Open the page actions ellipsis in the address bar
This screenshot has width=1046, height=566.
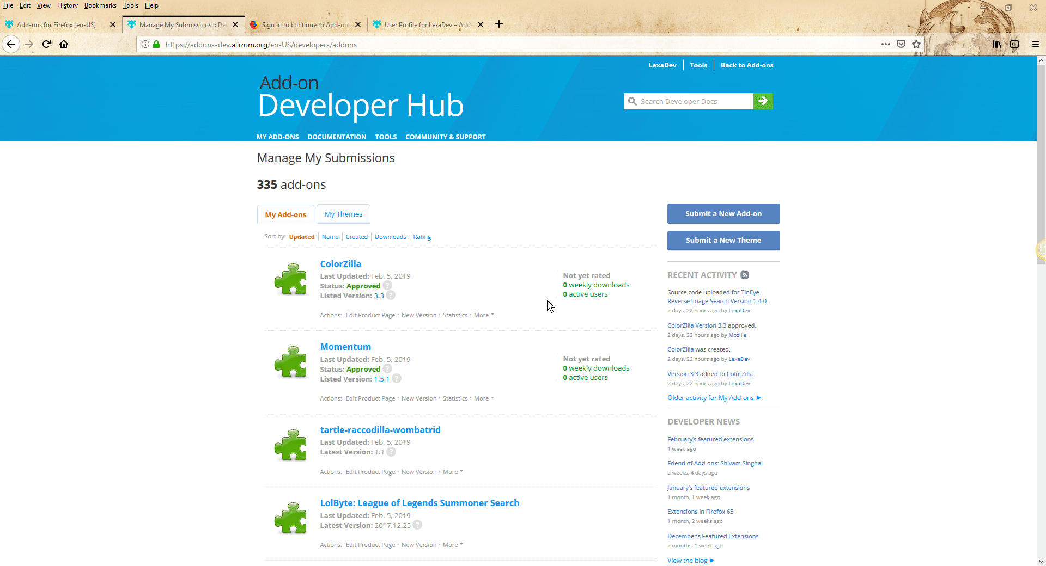click(885, 44)
